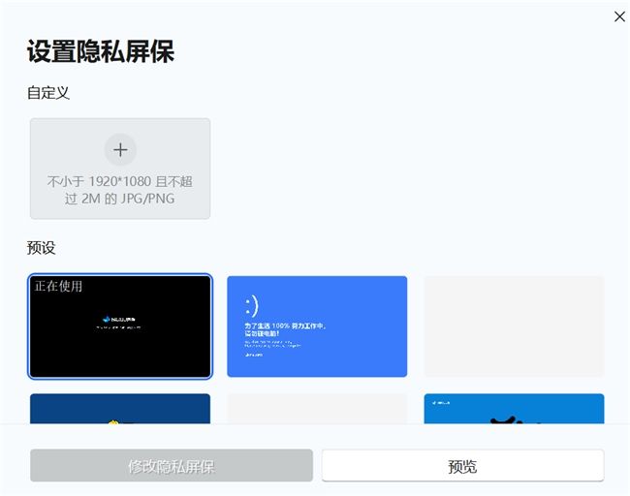Click the 正在使用 label on black preset
Viewport: 630px width, 496px height.
point(58,286)
